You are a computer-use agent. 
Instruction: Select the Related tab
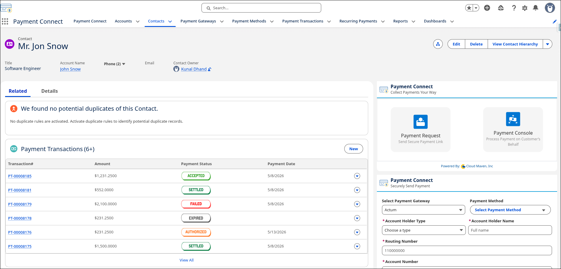(18, 91)
